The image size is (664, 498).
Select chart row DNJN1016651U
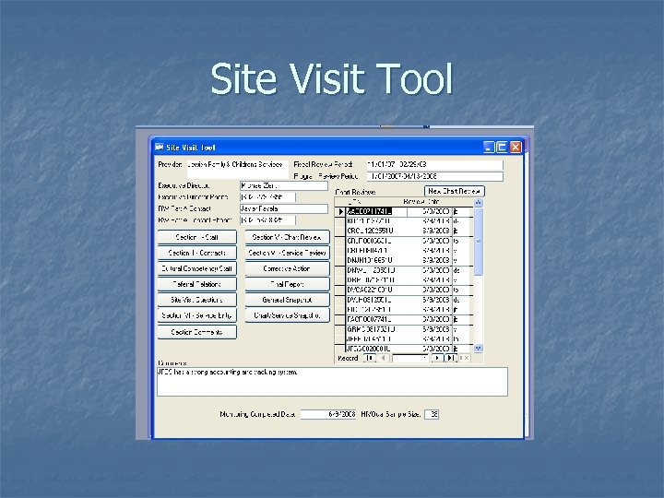pyautogui.click(x=404, y=260)
